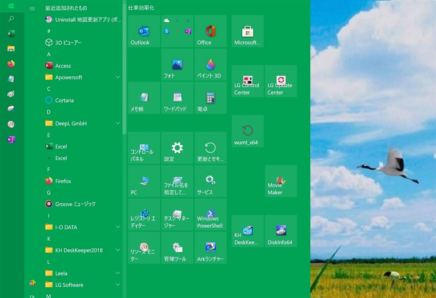Open Excel from the left sidebar strip
The height and width of the screenshot is (298, 436).
pyautogui.click(x=11, y=34)
